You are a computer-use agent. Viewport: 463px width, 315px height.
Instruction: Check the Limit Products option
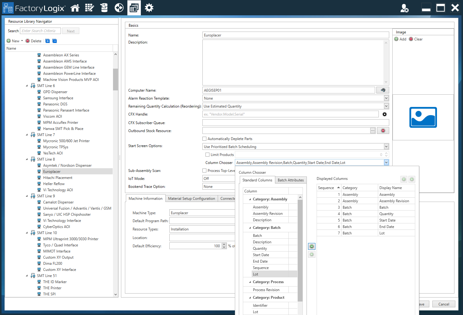(x=207, y=154)
